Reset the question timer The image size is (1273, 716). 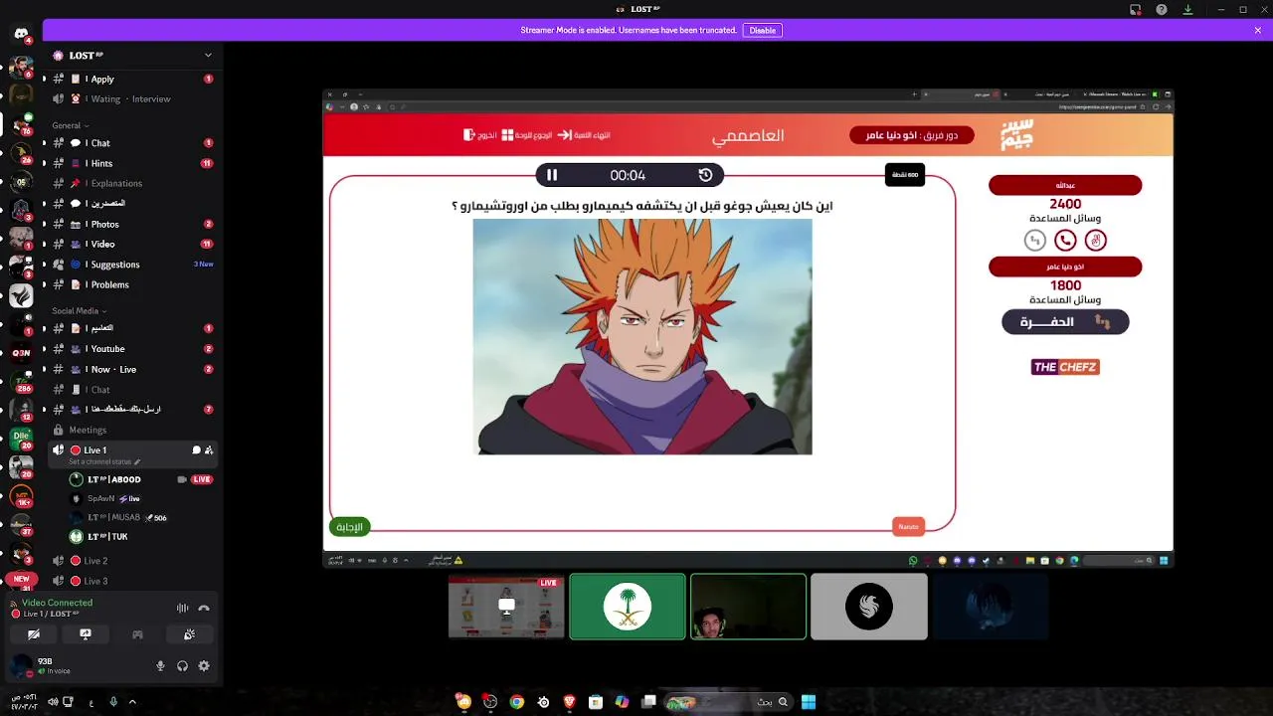[x=705, y=175]
